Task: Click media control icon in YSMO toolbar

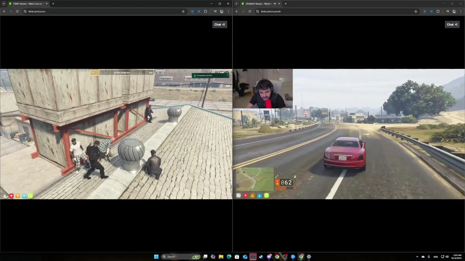Action: point(215,11)
